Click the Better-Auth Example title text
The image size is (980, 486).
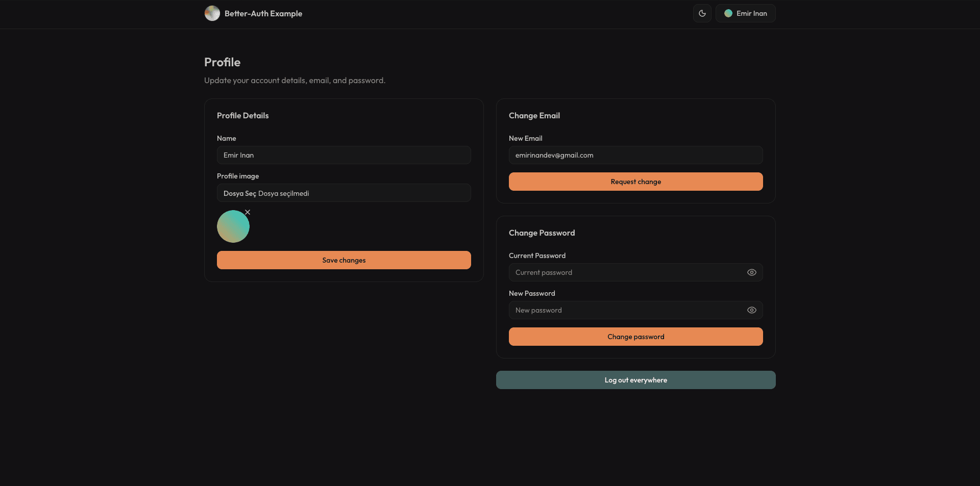[263, 13]
